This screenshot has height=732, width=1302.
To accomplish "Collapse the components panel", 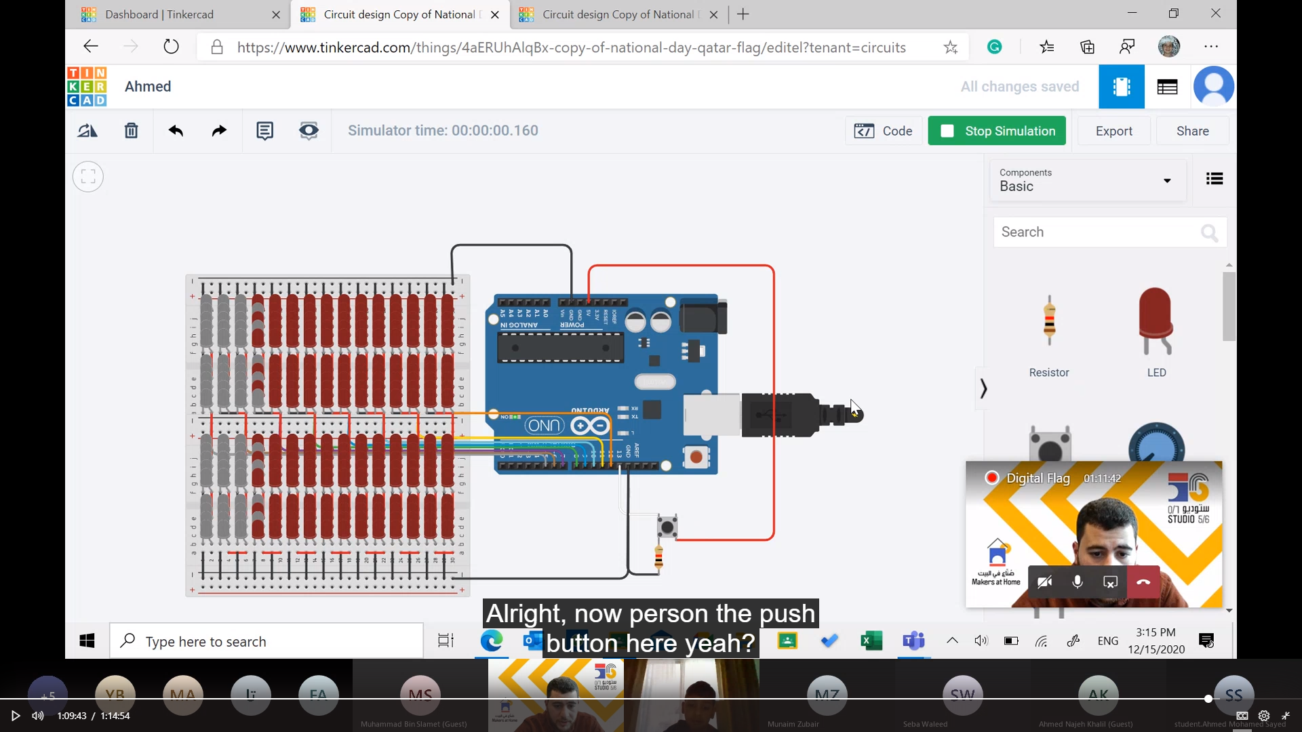I will click(983, 389).
